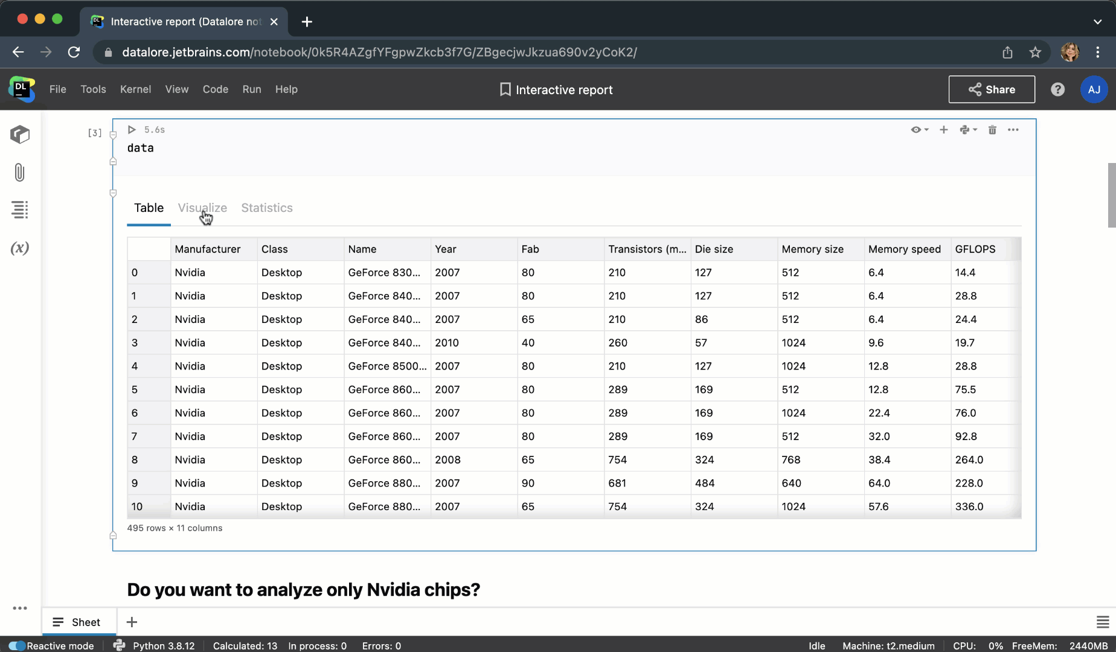Open cell visibility eye dropdown

[x=920, y=130]
